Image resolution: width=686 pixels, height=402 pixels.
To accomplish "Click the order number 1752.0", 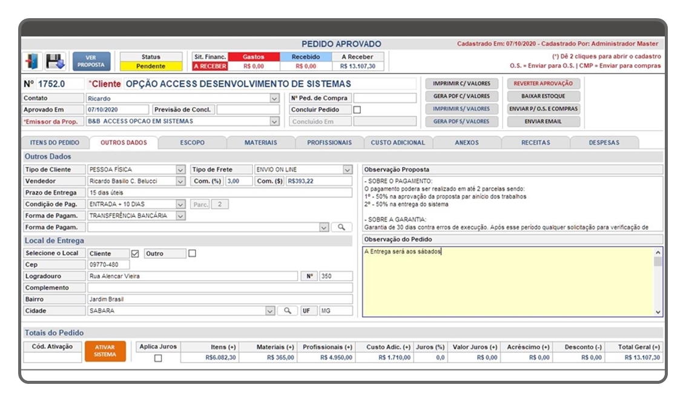I will tap(51, 84).
